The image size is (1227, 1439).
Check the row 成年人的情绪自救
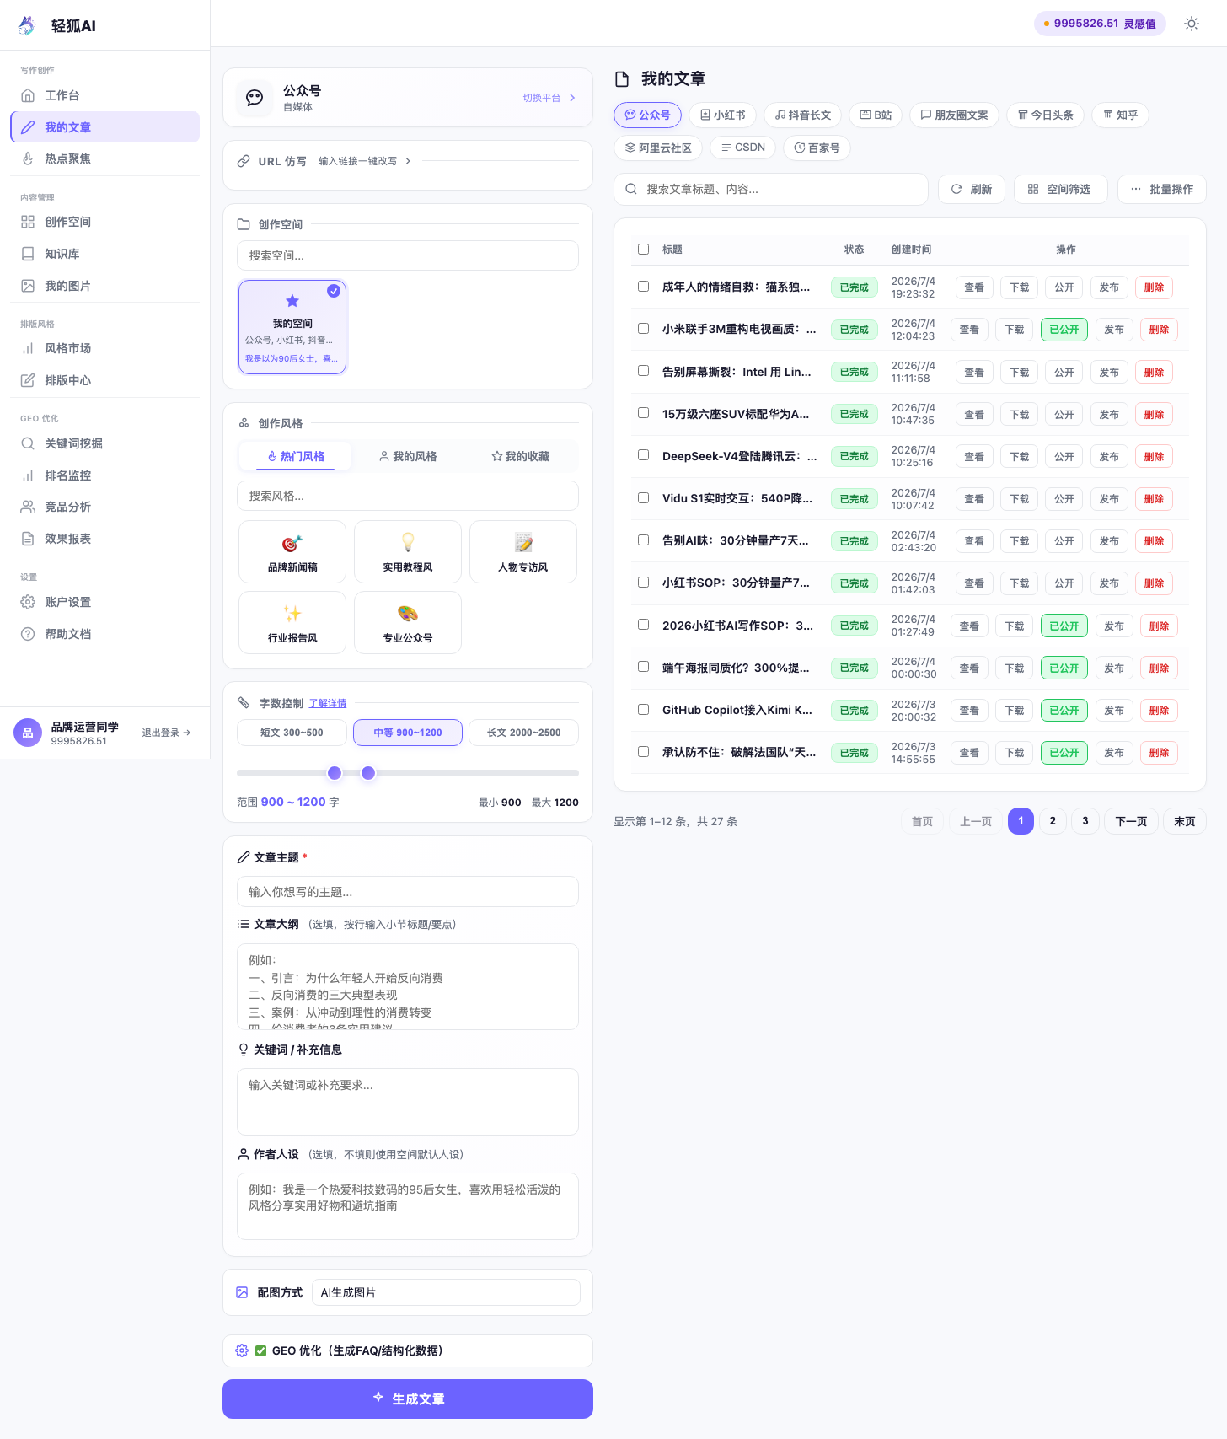pyautogui.click(x=644, y=287)
